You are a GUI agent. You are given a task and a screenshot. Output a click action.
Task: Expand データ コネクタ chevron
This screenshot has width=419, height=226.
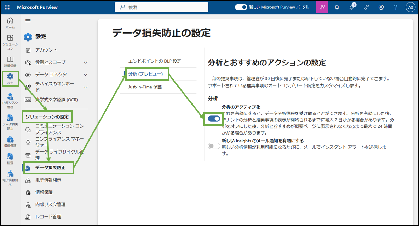pyautogui.click(x=86, y=75)
